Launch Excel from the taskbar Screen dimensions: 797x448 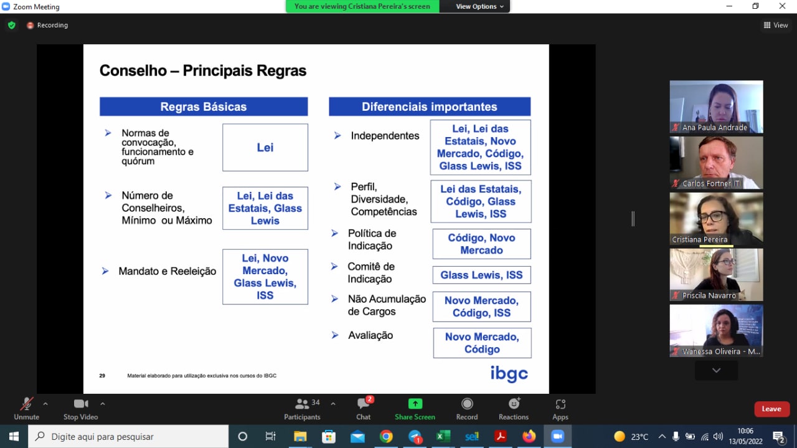443,436
